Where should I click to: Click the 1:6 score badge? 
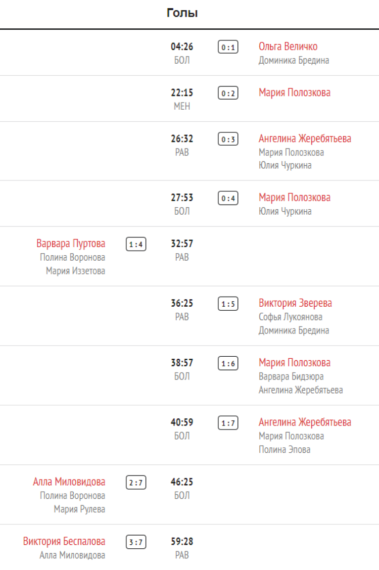pyautogui.click(x=228, y=364)
